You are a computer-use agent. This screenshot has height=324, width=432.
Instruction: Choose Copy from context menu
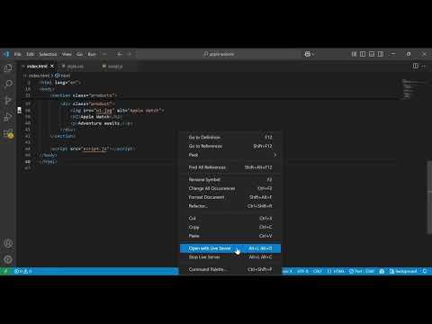pos(230,227)
